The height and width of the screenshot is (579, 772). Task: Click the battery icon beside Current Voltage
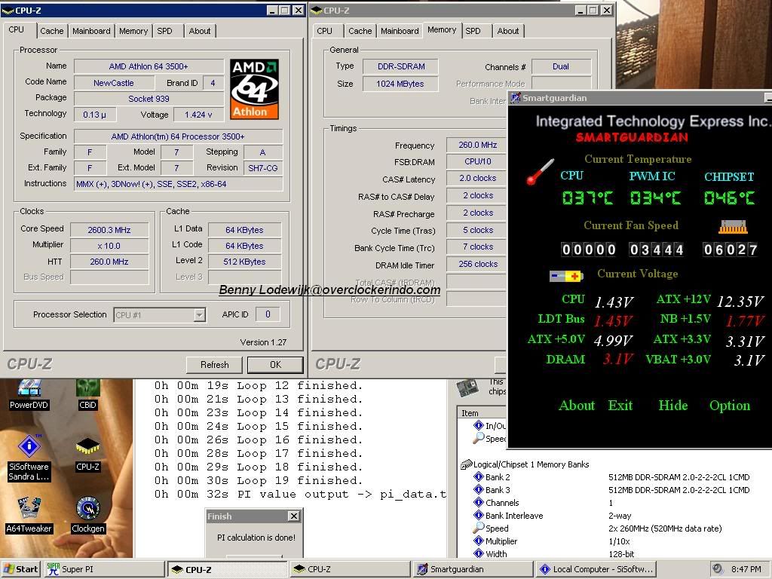(566, 276)
